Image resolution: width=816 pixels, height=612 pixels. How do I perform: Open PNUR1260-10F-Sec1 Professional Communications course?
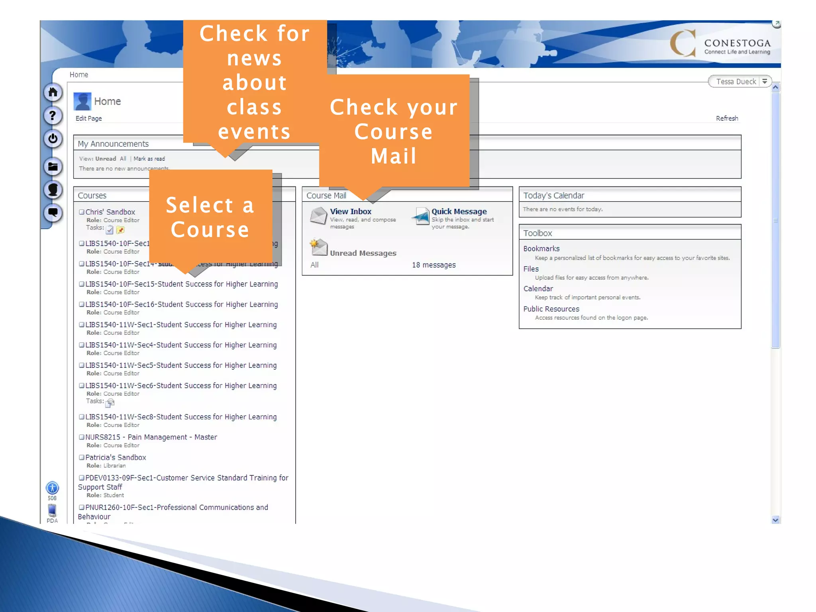tap(173, 512)
